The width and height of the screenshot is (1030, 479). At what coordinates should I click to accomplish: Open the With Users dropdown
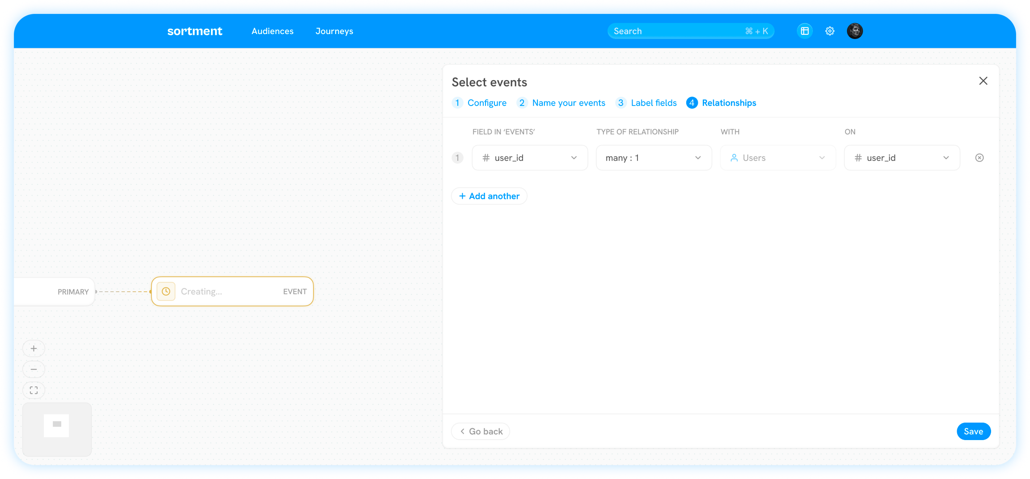pyautogui.click(x=777, y=158)
